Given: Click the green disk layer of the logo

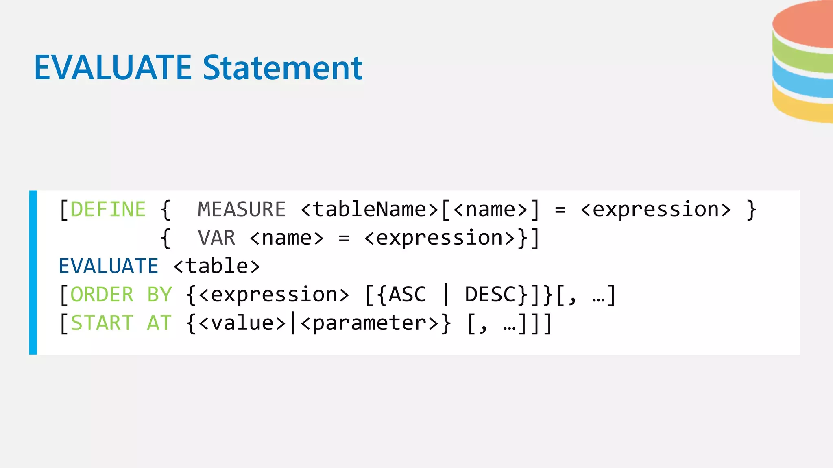Looking at the screenshot, I should (x=803, y=55).
